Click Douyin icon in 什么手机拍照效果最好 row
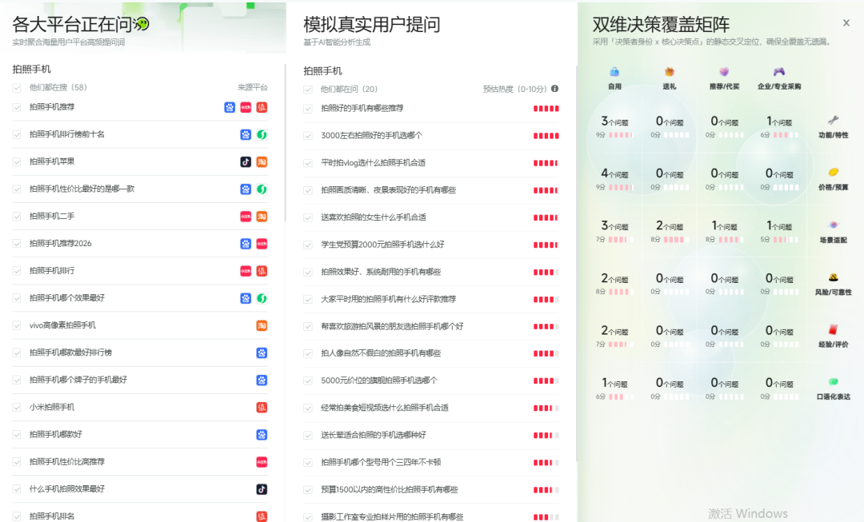864x522 pixels. pyautogui.click(x=262, y=489)
